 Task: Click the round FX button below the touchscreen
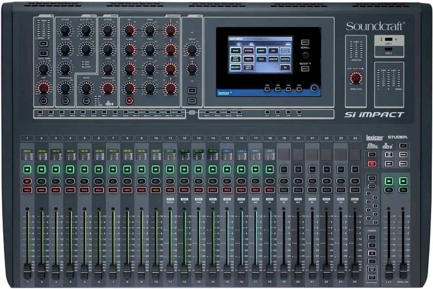point(314,88)
